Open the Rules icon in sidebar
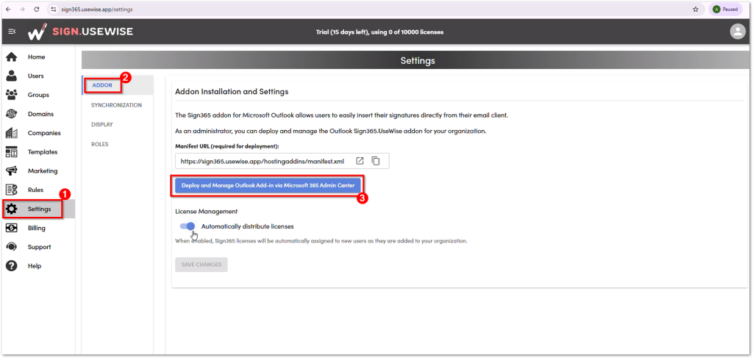 coord(12,190)
